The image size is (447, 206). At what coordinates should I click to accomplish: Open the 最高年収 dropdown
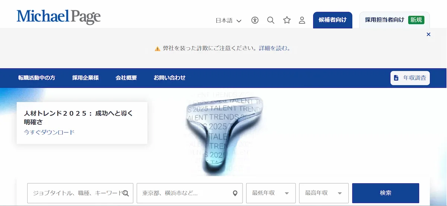324,193
